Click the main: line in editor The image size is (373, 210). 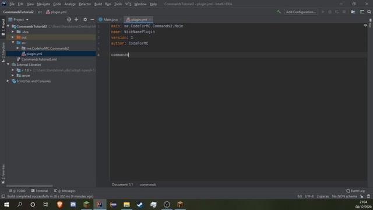coord(147,26)
